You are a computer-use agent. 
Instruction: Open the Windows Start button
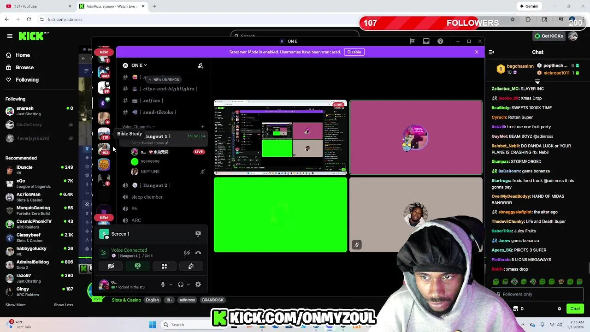(x=153, y=325)
